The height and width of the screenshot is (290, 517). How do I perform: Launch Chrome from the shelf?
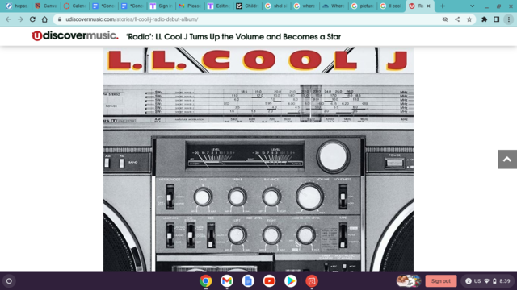(x=205, y=281)
